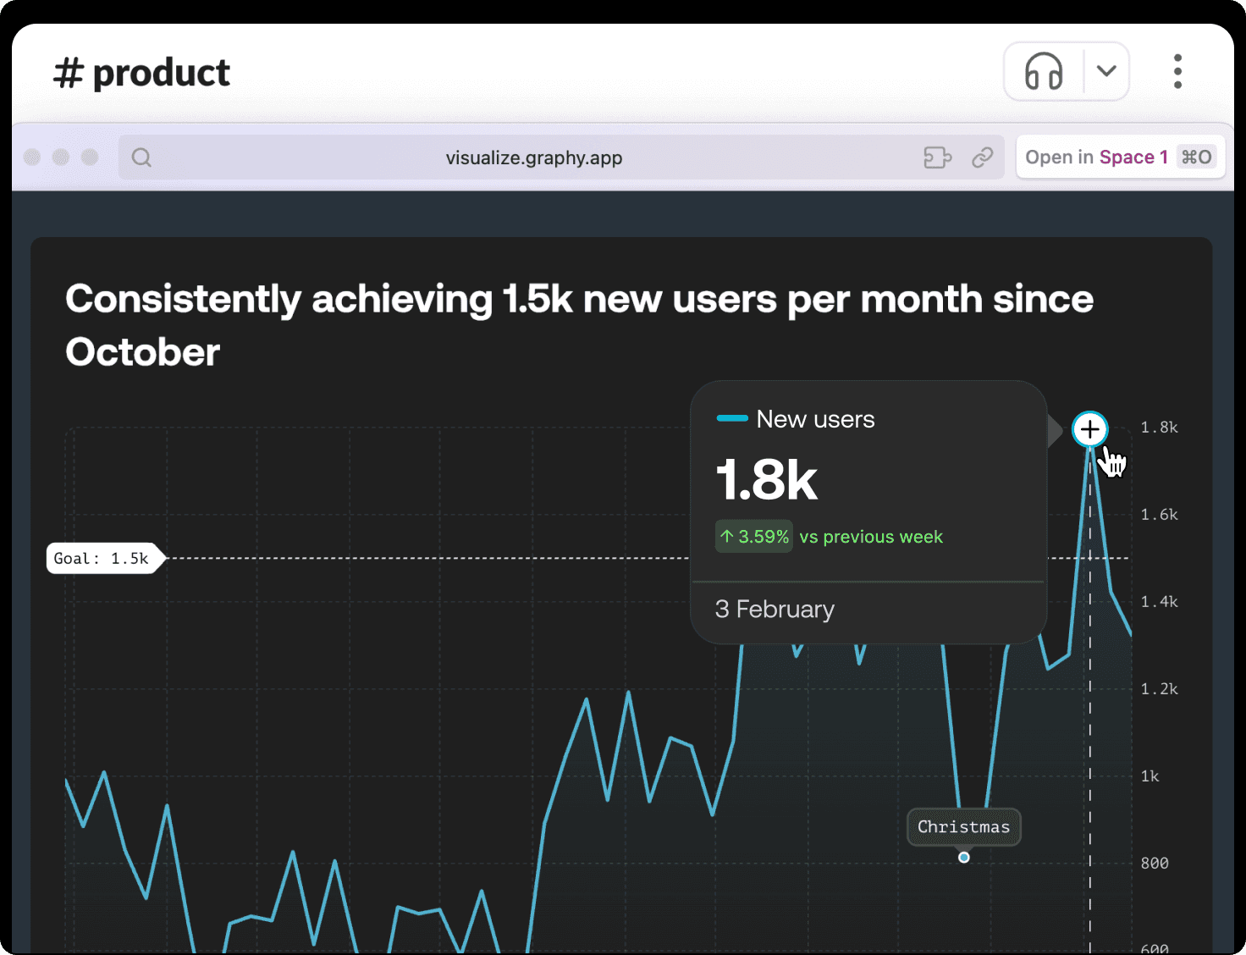Open the three-dot more options menu
The width and height of the screenshot is (1246, 955).
point(1177,72)
